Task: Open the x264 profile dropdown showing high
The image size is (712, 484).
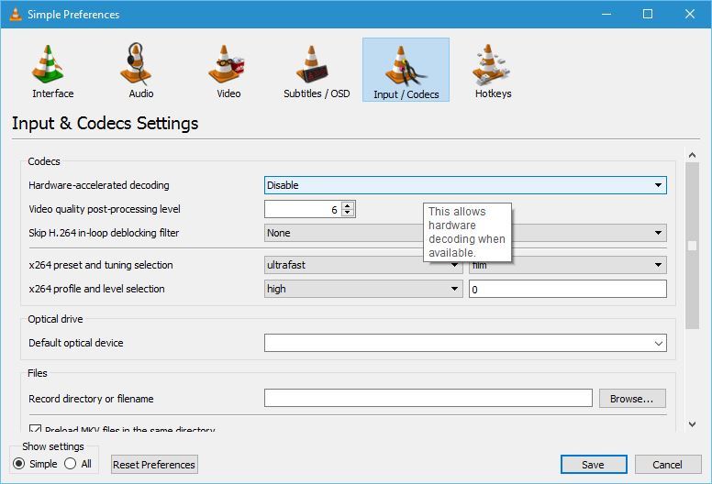Action: 363,289
